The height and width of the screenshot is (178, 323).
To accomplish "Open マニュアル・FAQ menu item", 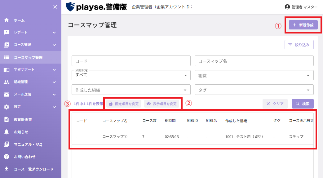I will 31,144.
